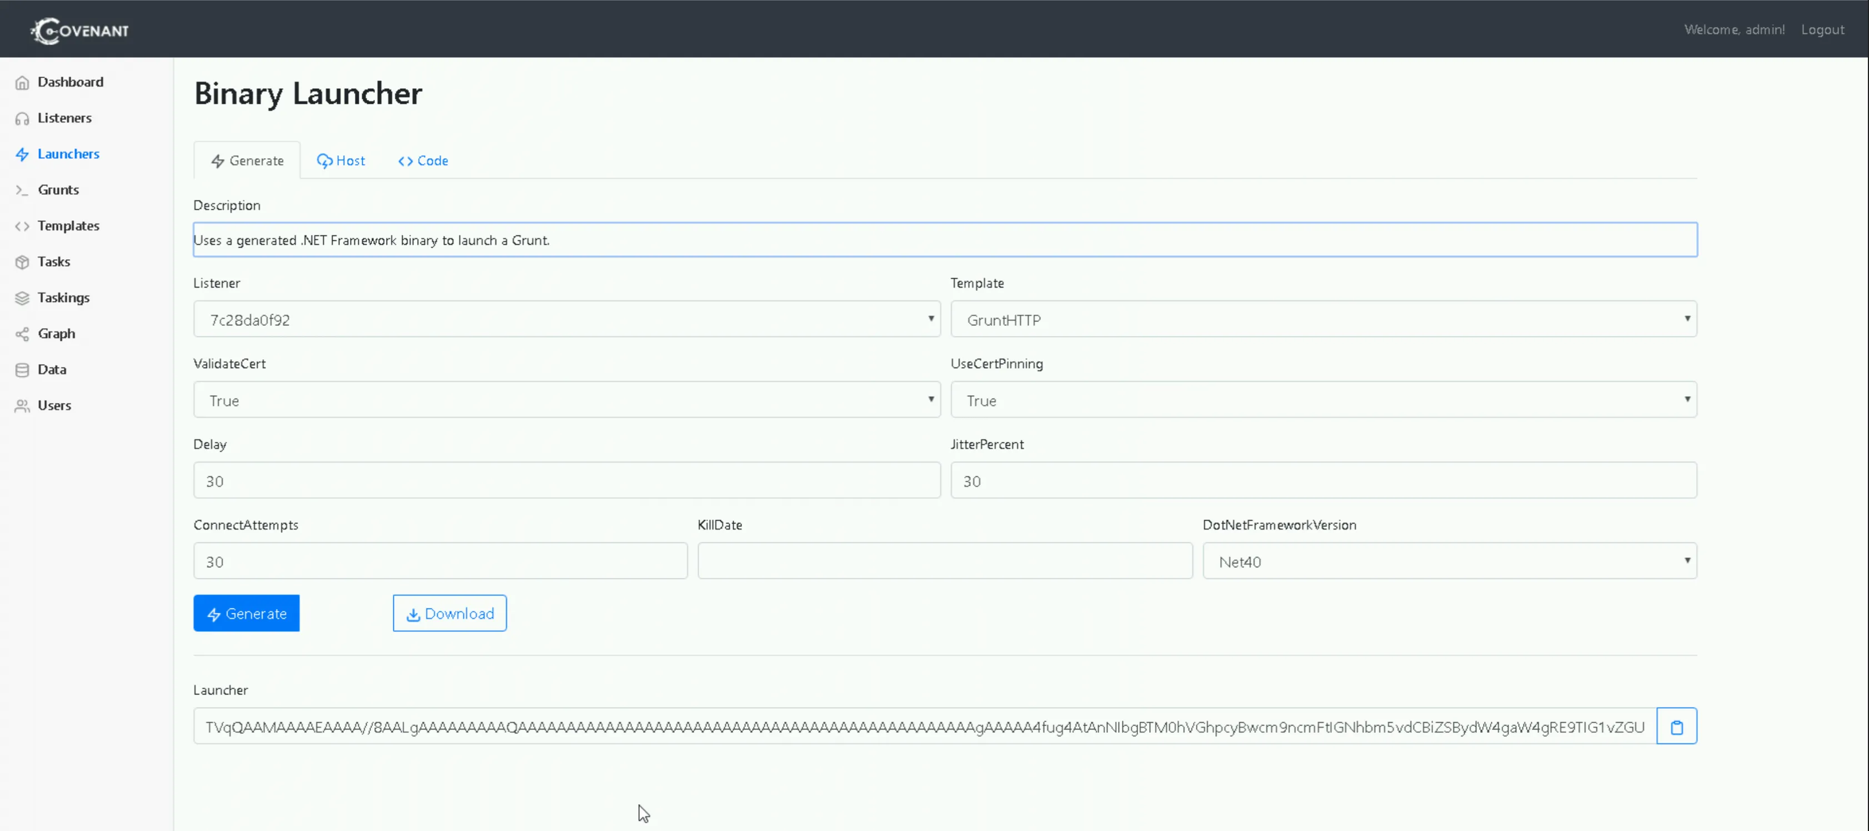This screenshot has width=1869, height=831.
Task: Switch to the Code tab
Action: point(423,160)
